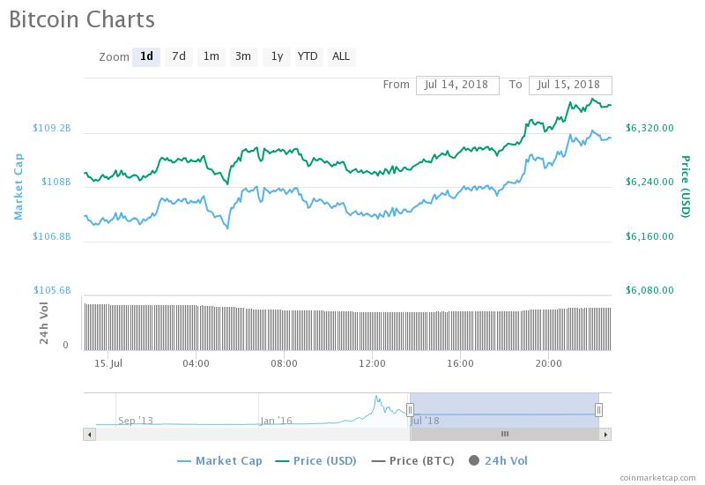Choose the YTD zoom option
The height and width of the screenshot is (485, 705).
click(x=308, y=56)
